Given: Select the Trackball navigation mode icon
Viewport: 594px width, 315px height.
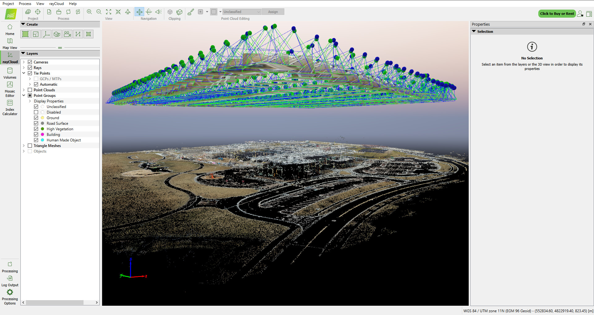Looking at the screenshot, I should 149,12.
